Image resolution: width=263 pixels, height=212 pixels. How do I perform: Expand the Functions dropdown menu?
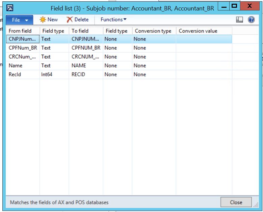tap(113, 20)
